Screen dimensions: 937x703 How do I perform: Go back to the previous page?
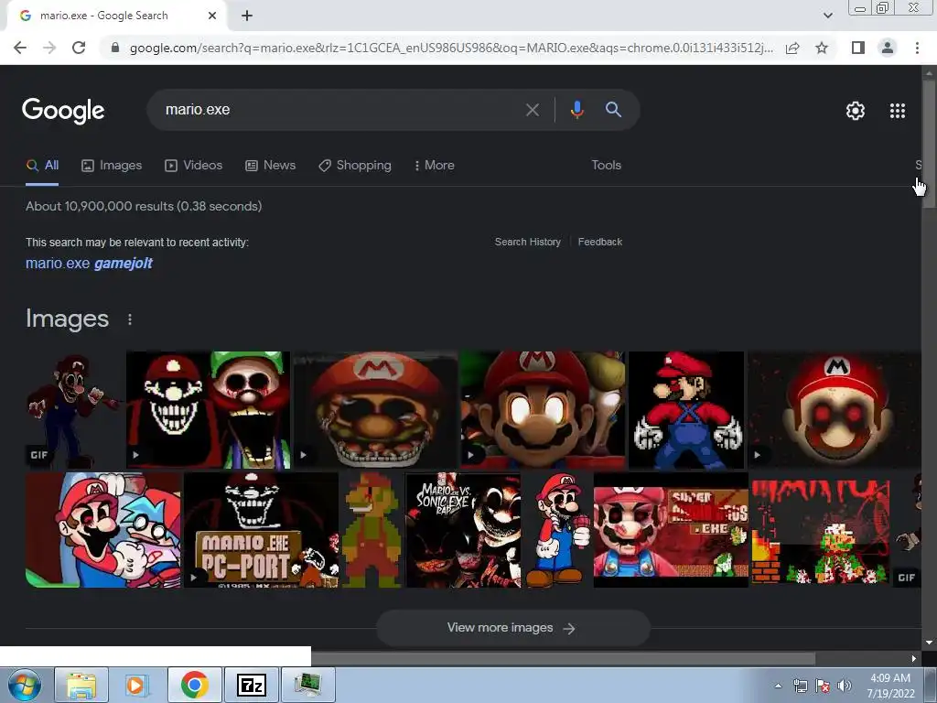[x=20, y=48]
